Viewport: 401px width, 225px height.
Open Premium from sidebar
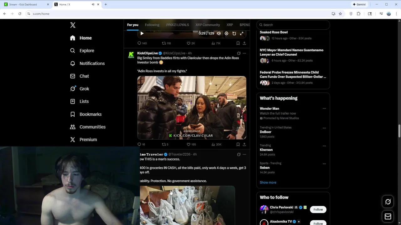pyautogui.click(x=83, y=140)
